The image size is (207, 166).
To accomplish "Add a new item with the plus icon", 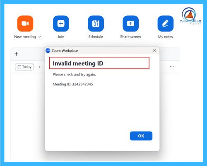I will 17,54.
